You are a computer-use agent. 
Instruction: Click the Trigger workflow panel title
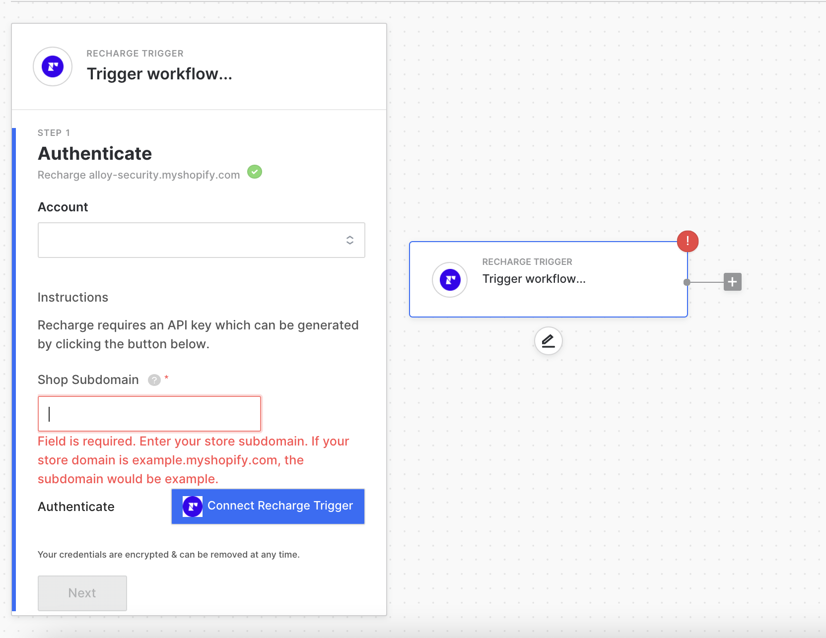click(159, 74)
